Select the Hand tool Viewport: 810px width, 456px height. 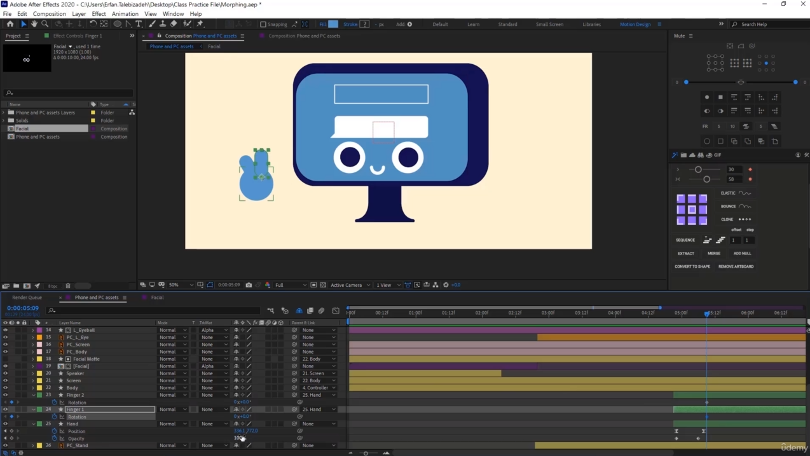point(34,24)
